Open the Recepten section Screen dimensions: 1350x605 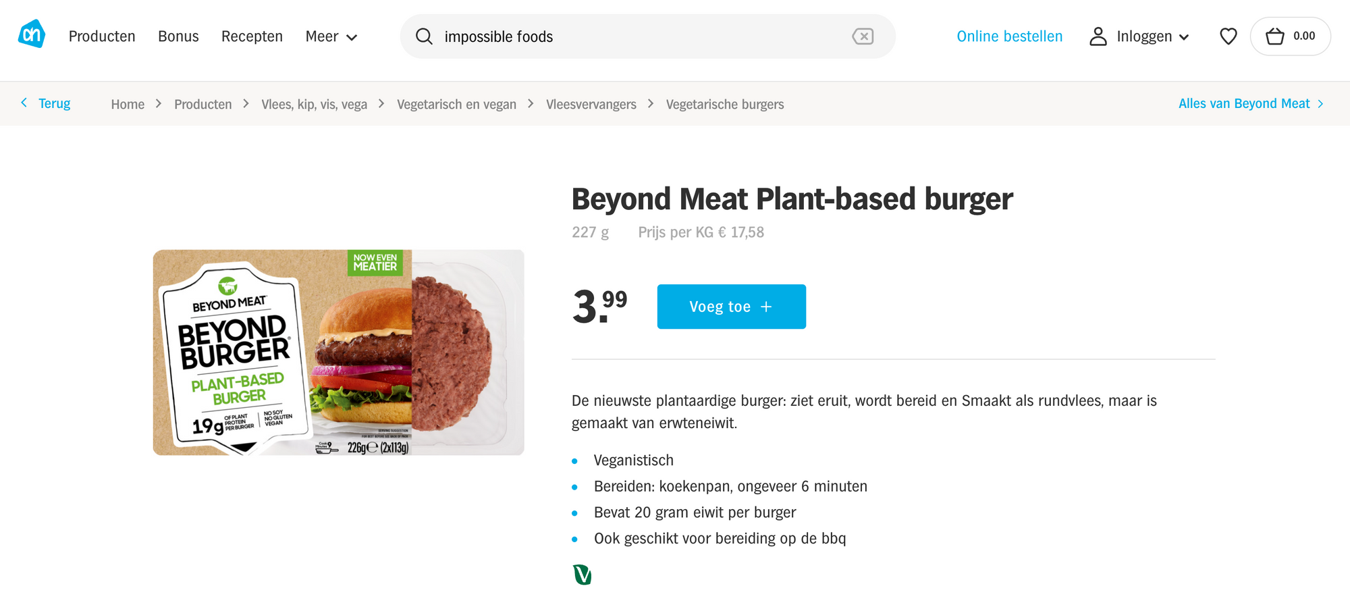coord(252,36)
